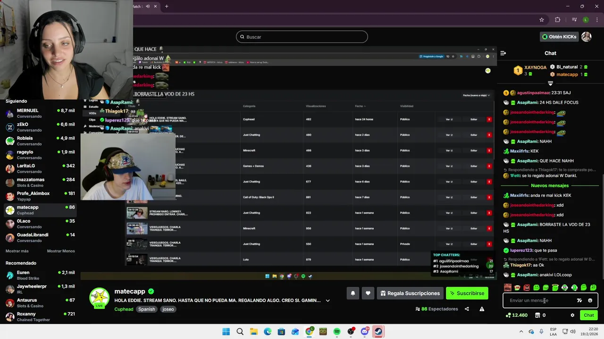
Task: Open MERNUEL channel in sidebar
Action: click(x=40, y=113)
